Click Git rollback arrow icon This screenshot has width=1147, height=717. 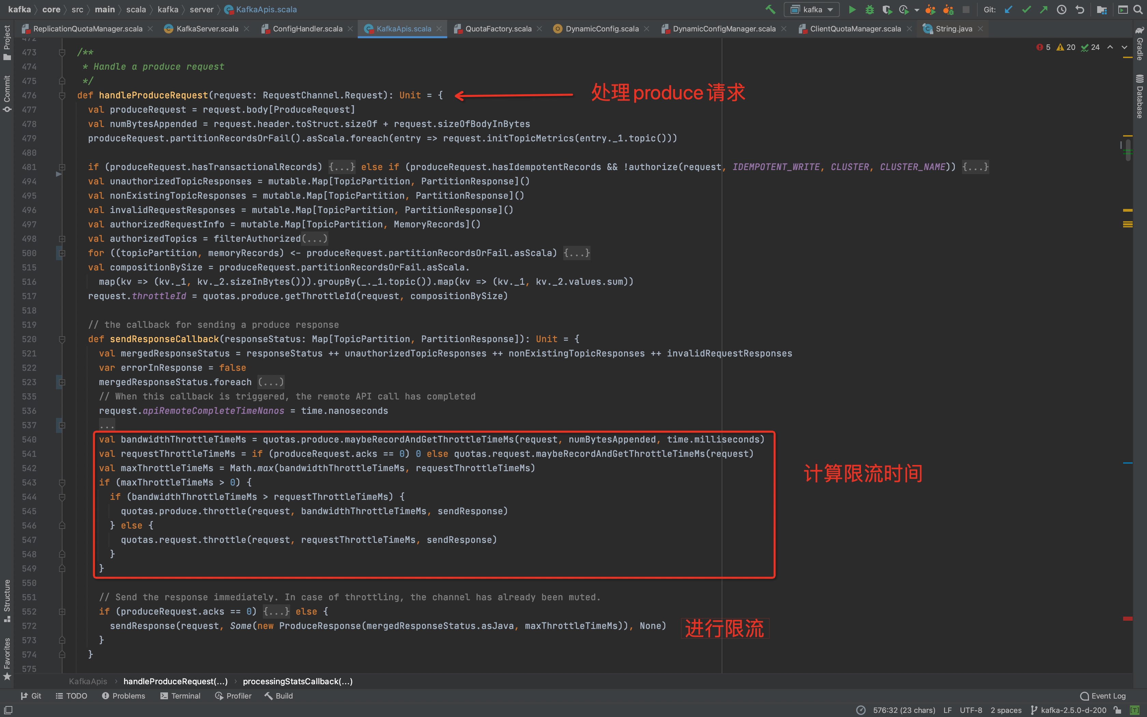pos(1080,10)
